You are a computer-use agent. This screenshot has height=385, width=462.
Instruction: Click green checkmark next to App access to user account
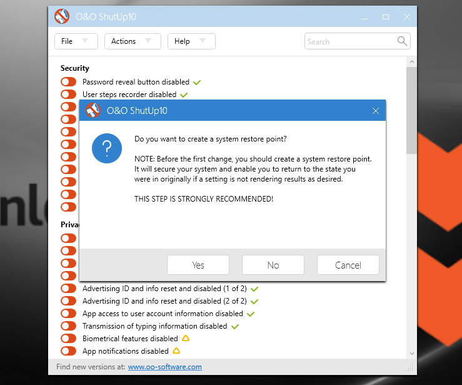click(251, 314)
